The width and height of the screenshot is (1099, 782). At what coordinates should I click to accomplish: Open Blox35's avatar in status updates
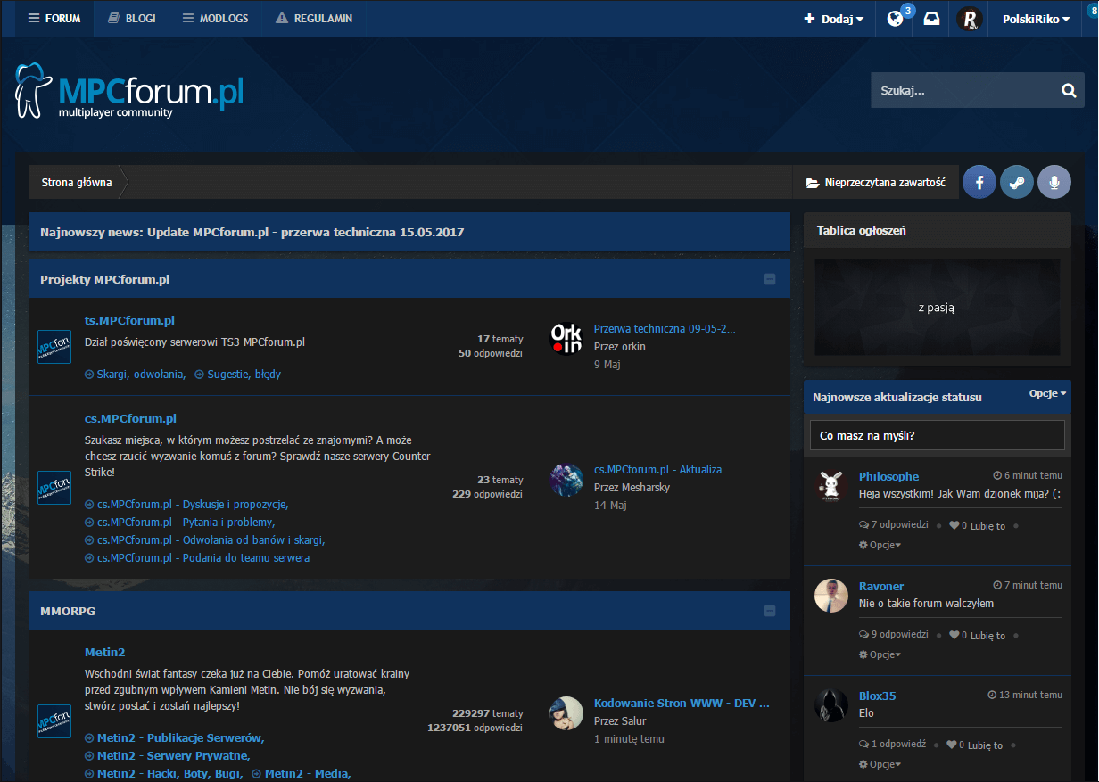tap(831, 705)
